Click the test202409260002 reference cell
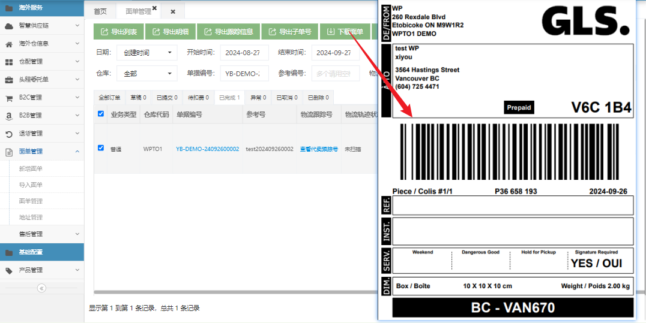646x323 pixels. (270, 149)
